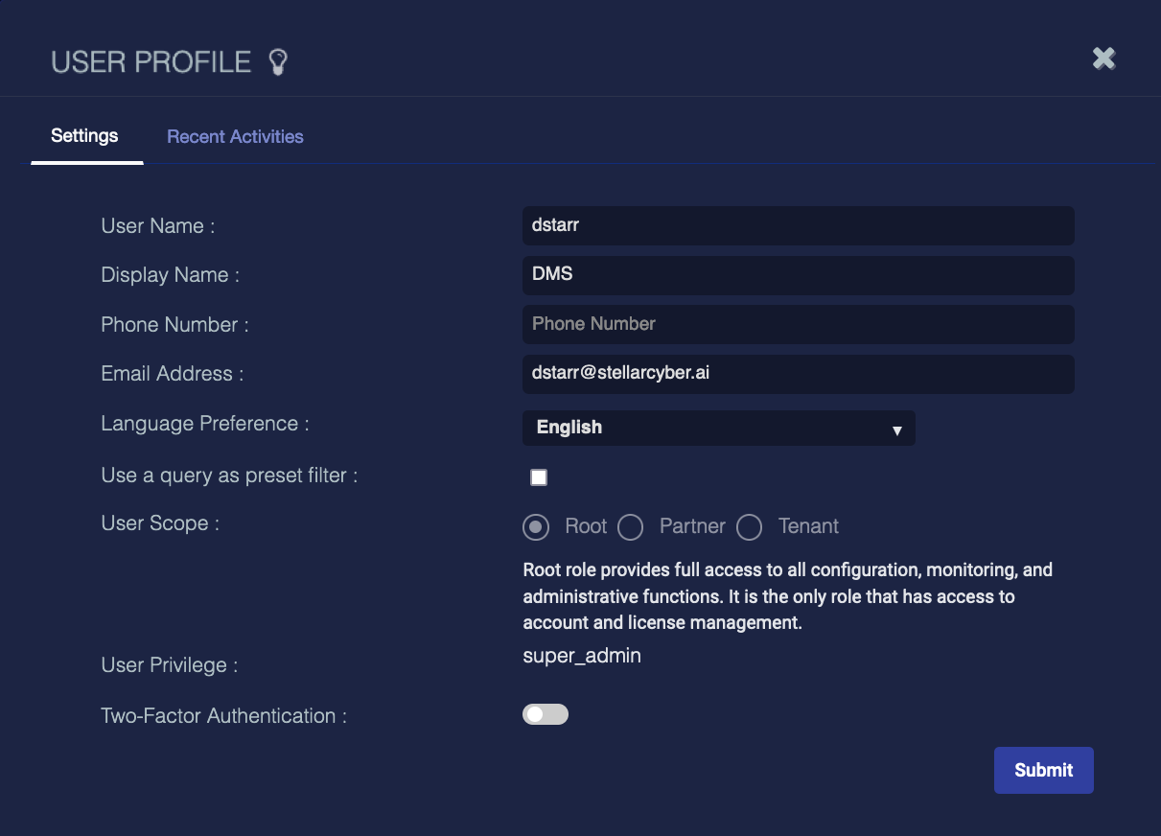Close the User Profile dialog
Viewport: 1161px width, 836px height.
(x=1103, y=58)
